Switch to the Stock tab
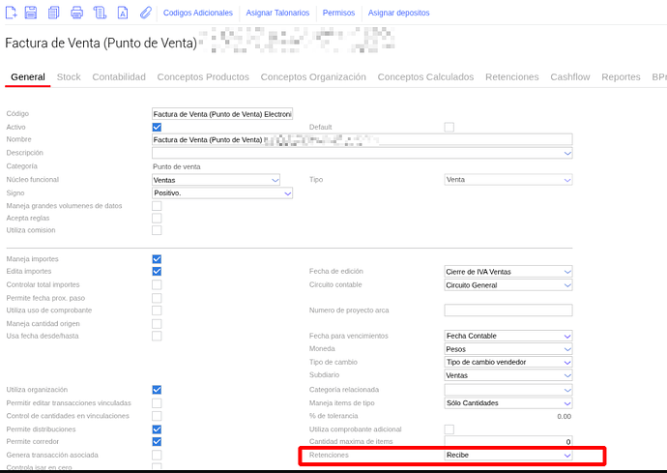 click(x=69, y=77)
